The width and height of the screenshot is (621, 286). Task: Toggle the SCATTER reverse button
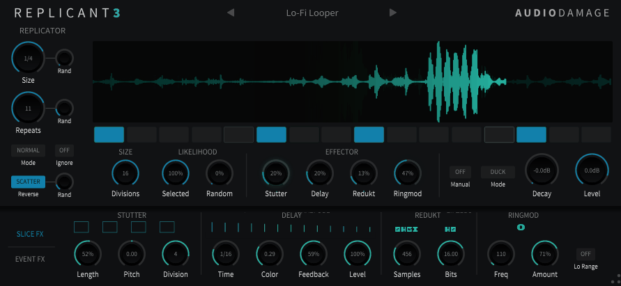[x=28, y=182]
